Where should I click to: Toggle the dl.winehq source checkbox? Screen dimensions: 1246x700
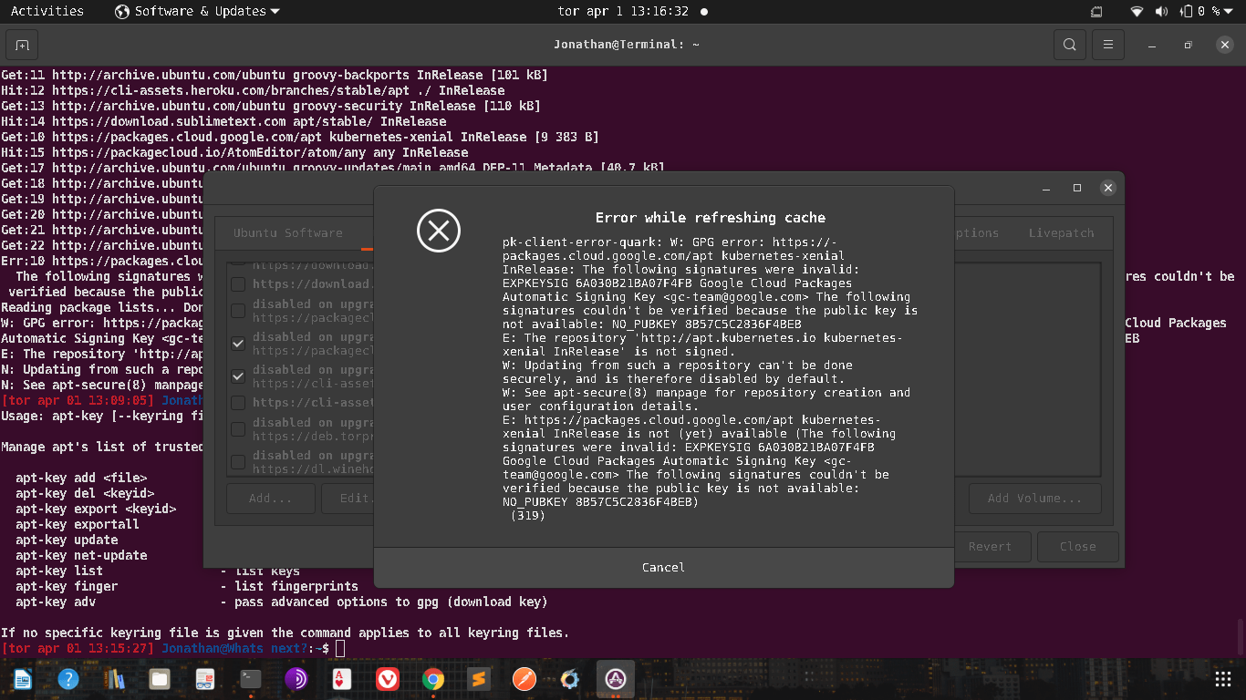238,462
